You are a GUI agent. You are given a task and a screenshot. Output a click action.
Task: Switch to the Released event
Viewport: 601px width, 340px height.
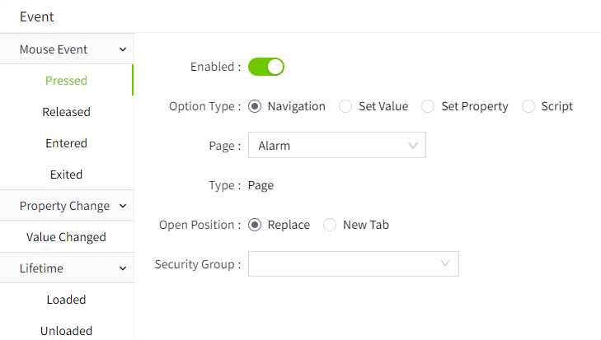tap(66, 112)
